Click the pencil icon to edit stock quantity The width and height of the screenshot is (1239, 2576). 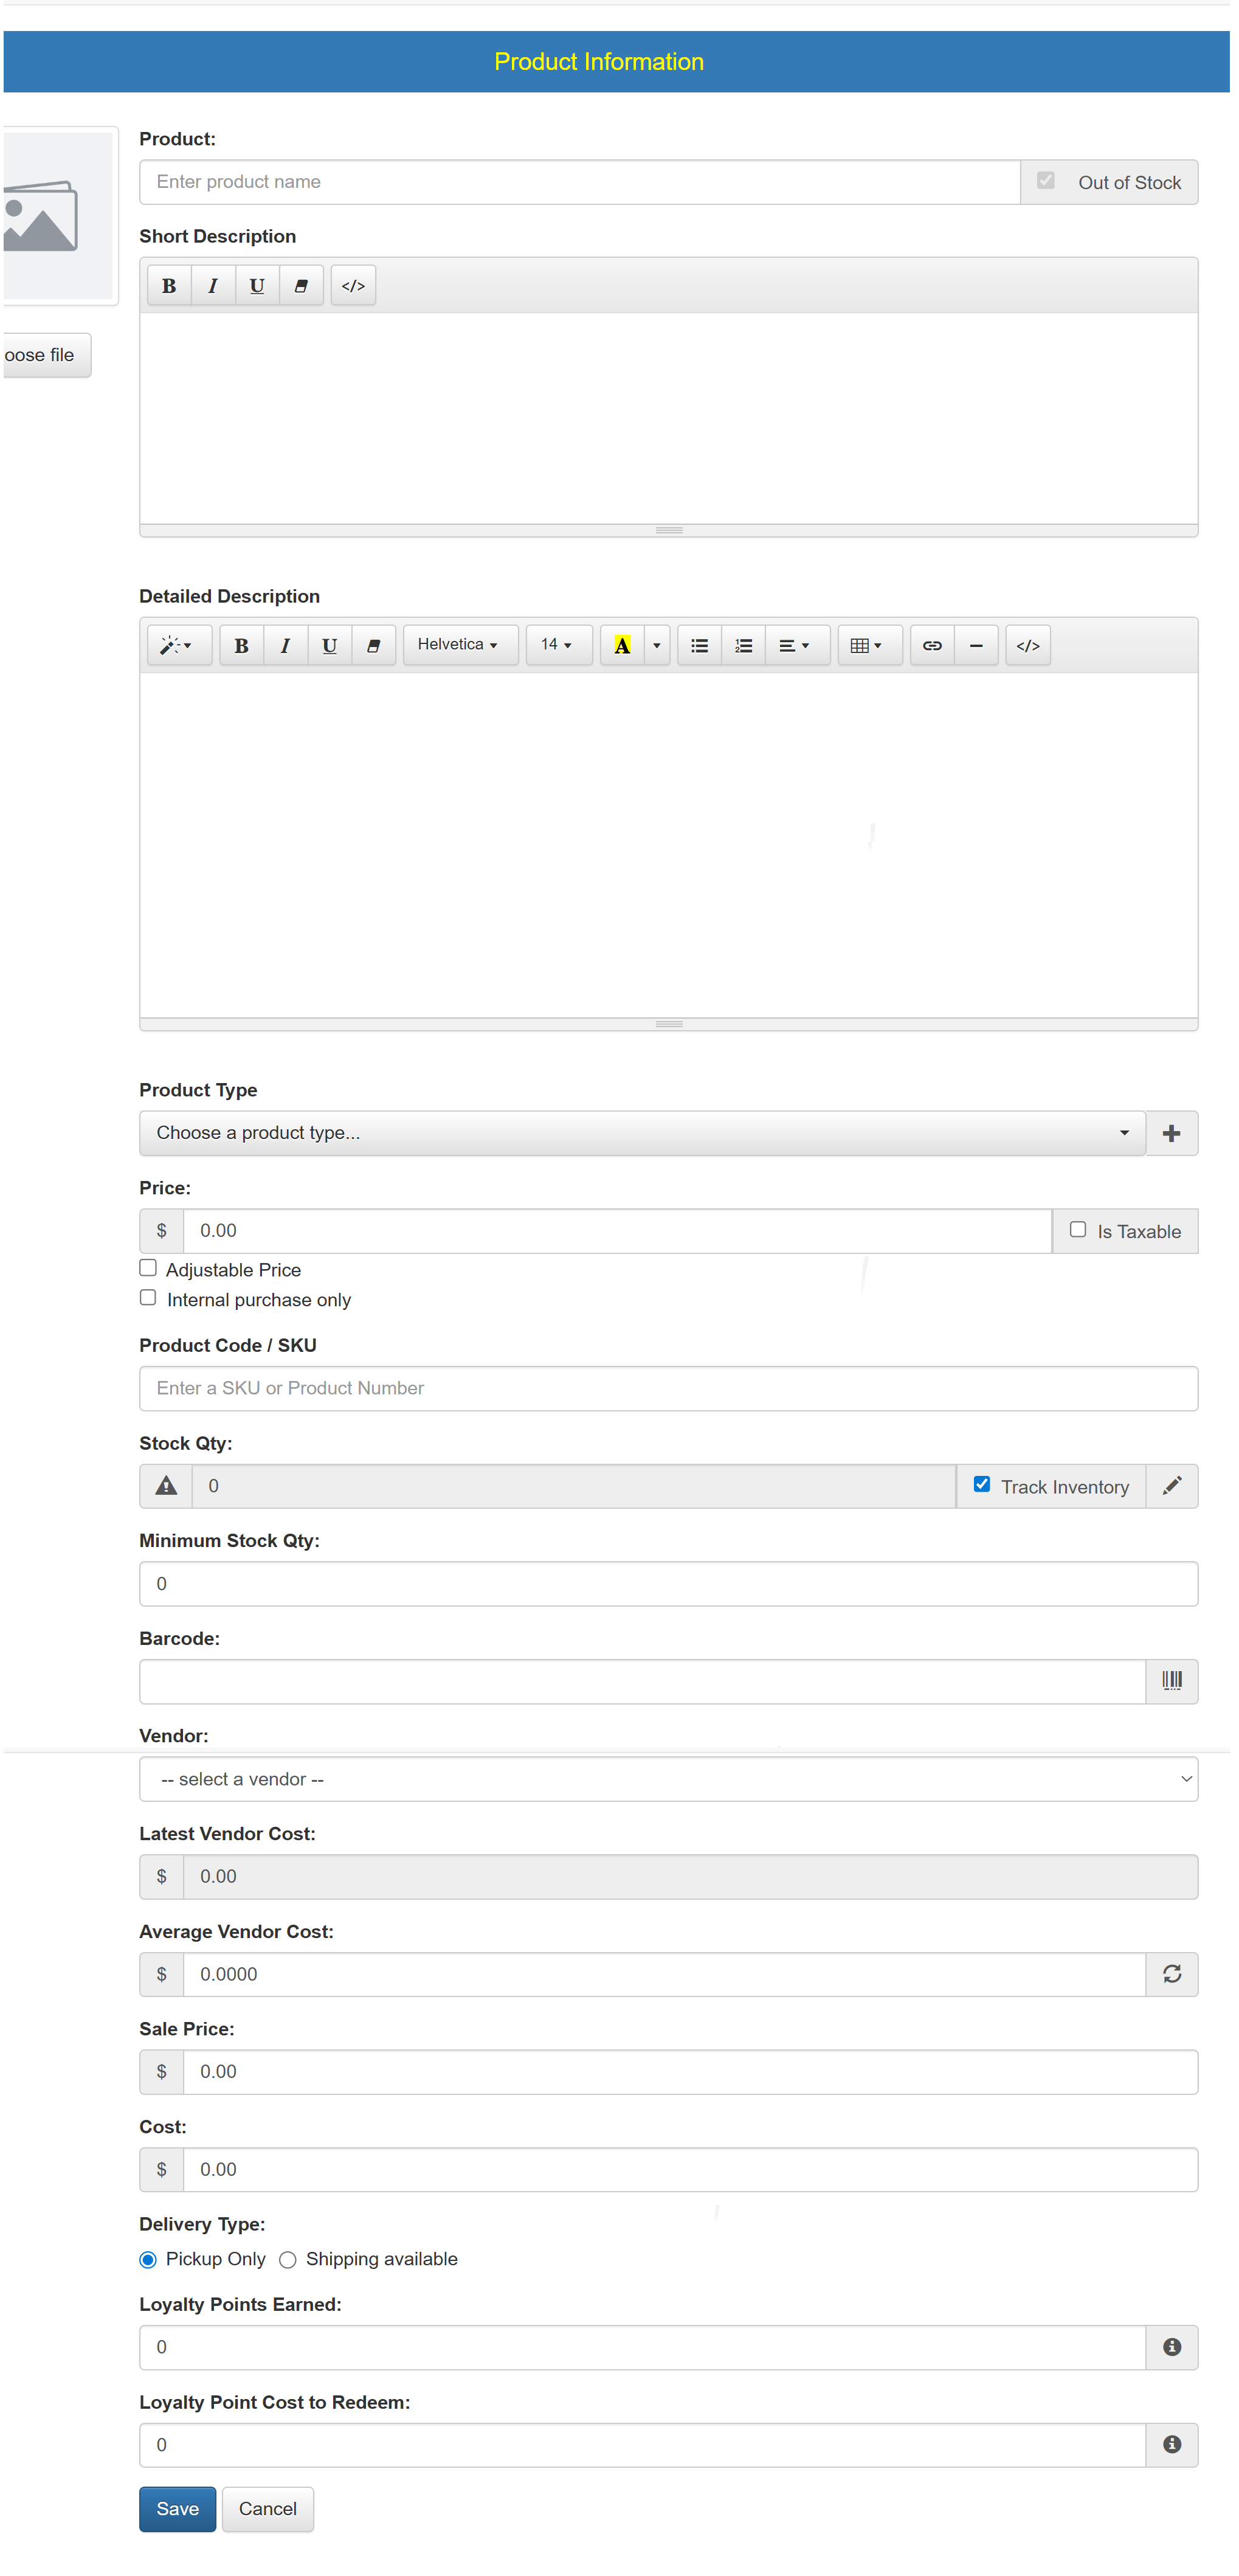click(x=1171, y=1486)
